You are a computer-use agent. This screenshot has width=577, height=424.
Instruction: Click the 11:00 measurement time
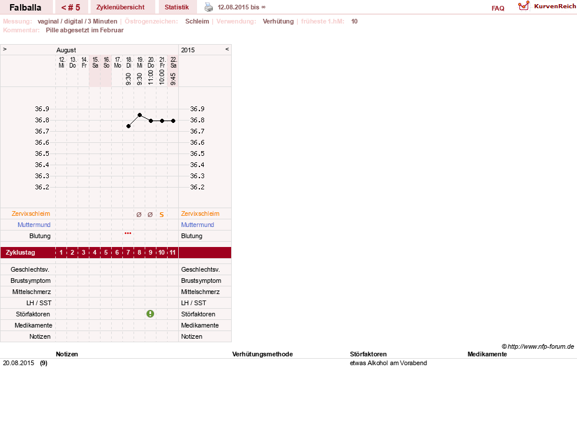pyautogui.click(x=151, y=78)
